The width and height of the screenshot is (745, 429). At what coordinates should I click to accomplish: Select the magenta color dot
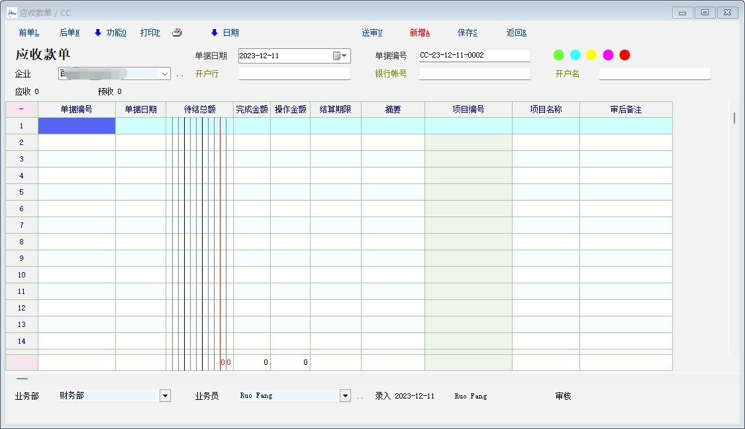[x=608, y=55]
